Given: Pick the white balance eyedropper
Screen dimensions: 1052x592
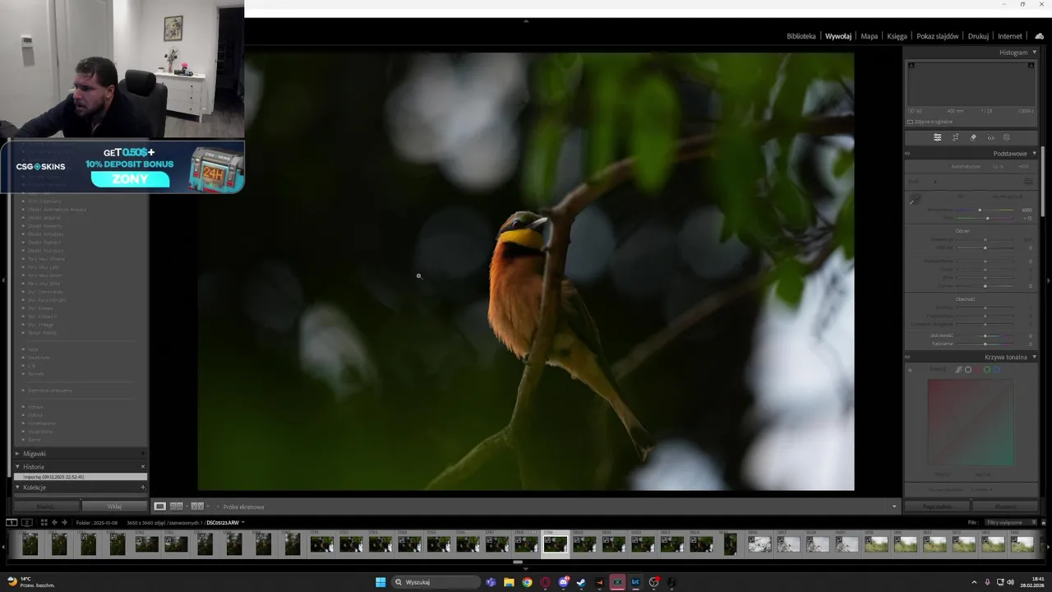Looking at the screenshot, I should 914,200.
